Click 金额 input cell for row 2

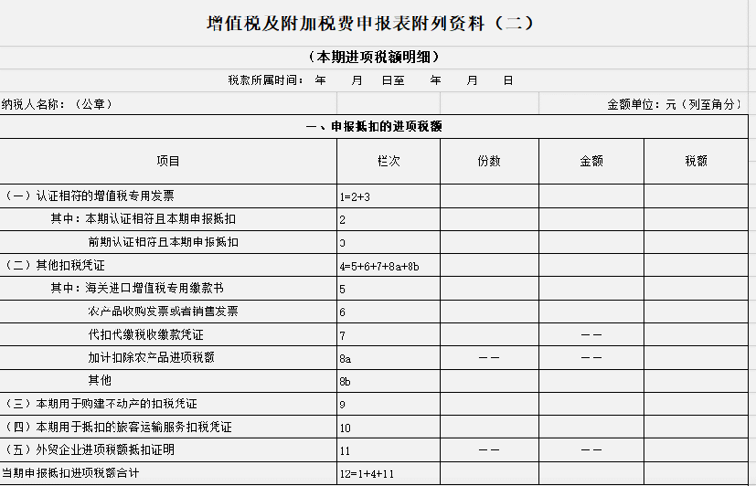[x=591, y=219]
